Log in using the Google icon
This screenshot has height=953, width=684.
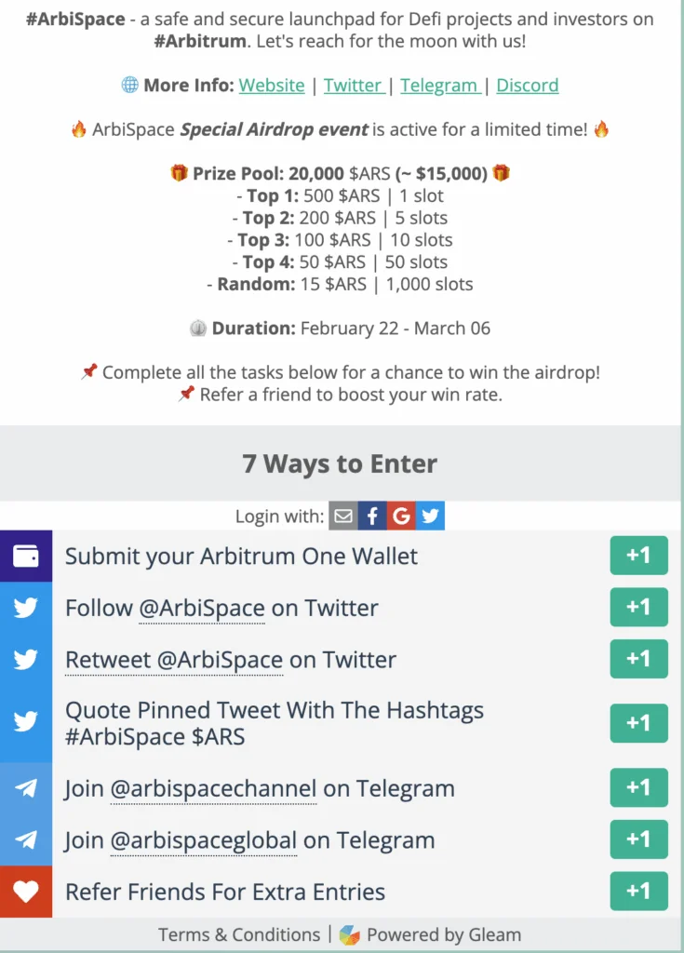click(401, 515)
